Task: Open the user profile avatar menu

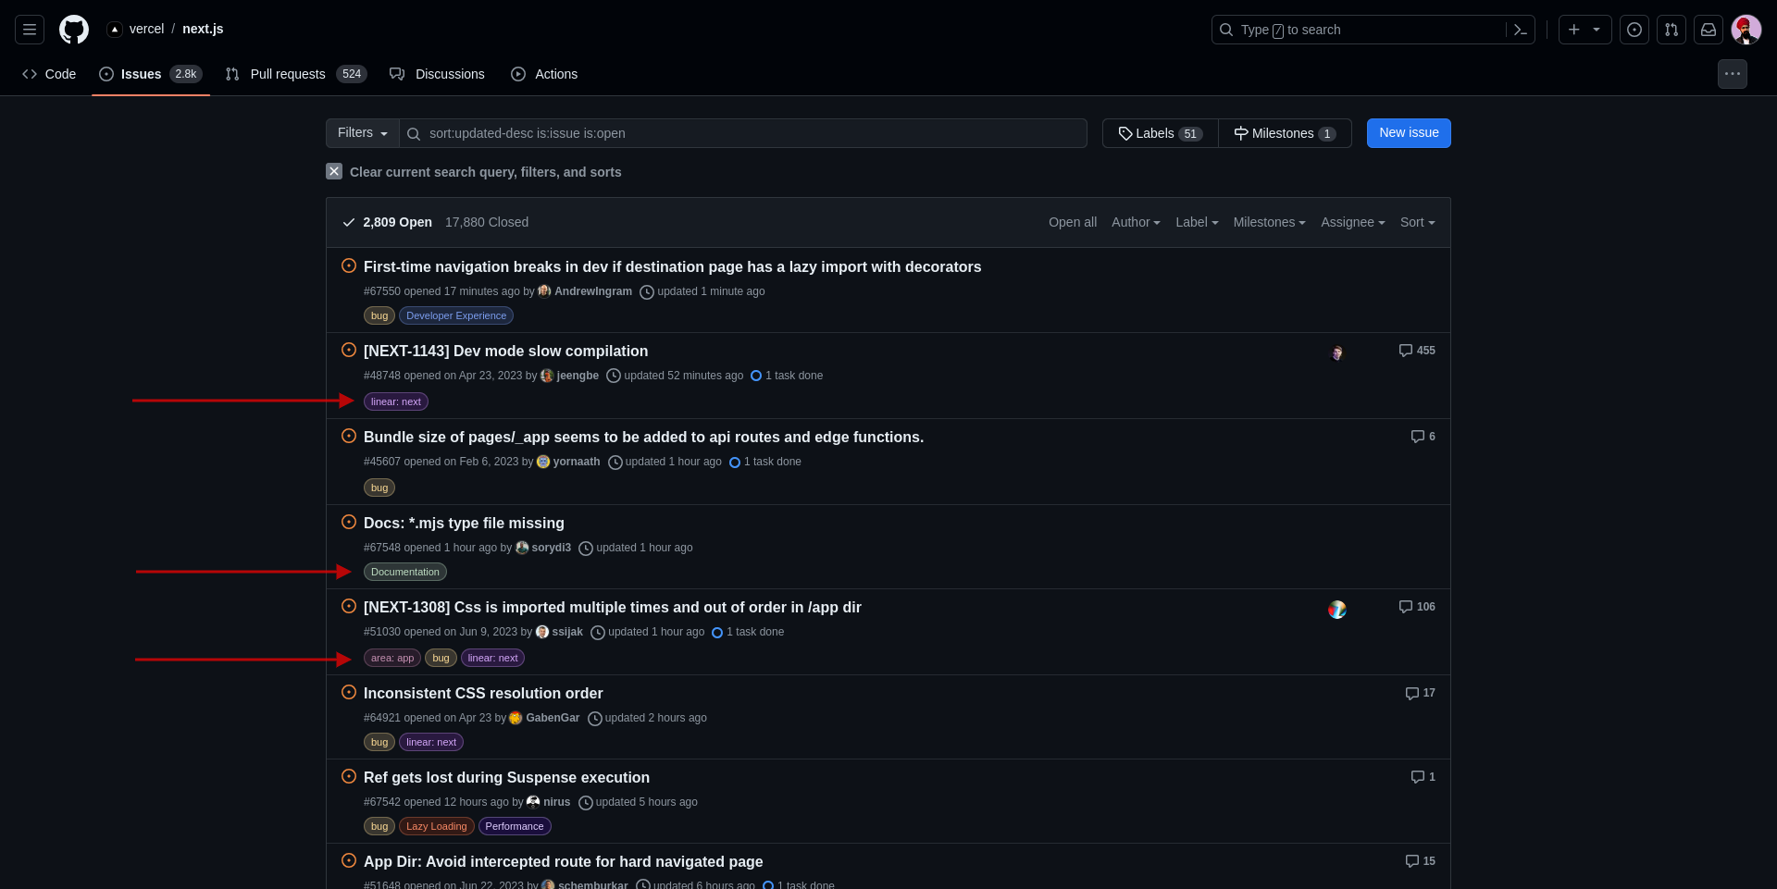Action: [x=1746, y=30]
